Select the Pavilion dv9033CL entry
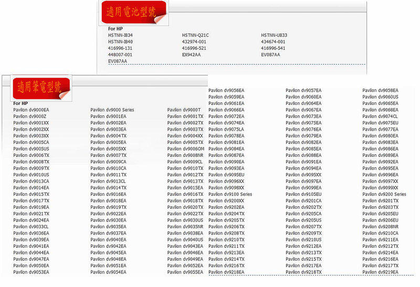Image resolution: width=420 pixels, height=287 pixels. (x=31, y=227)
